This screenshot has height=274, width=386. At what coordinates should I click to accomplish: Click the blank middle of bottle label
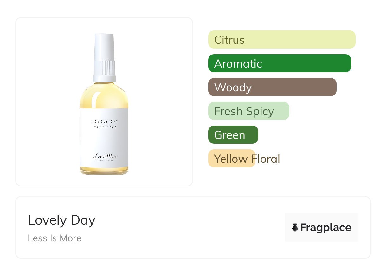pos(104,141)
